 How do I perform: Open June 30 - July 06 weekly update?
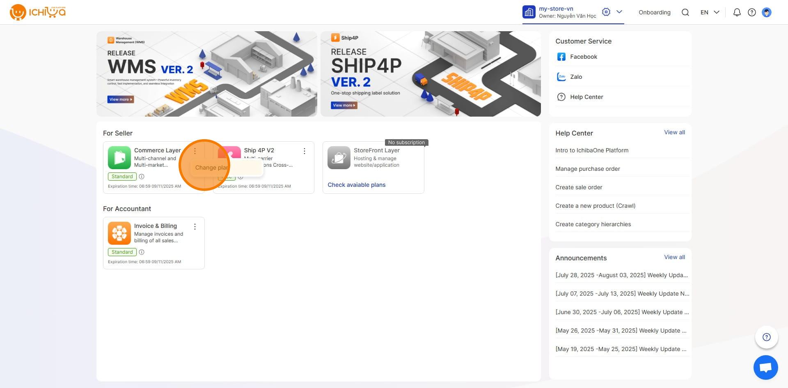point(622,312)
